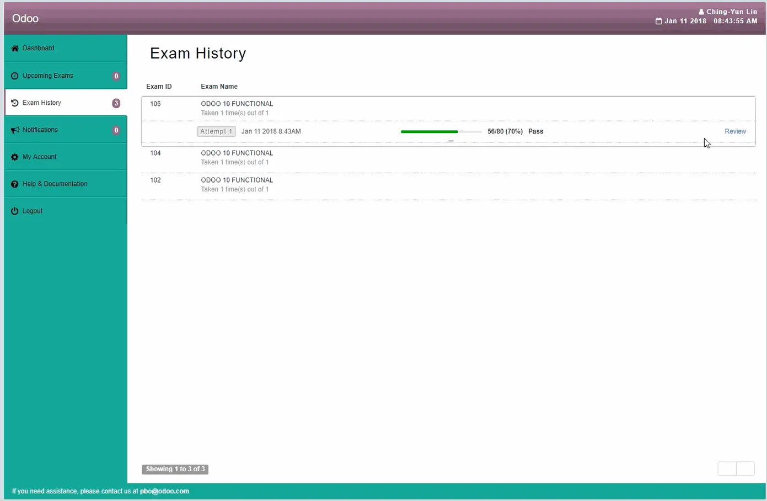Image resolution: width=767 pixels, height=501 pixels.
Task: Log out using the Logout item
Action: pos(66,211)
